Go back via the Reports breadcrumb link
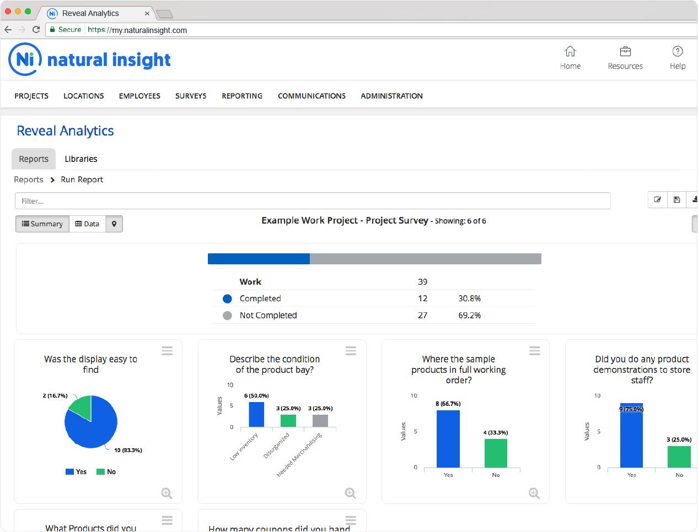The image size is (698, 532). (29, 180)
